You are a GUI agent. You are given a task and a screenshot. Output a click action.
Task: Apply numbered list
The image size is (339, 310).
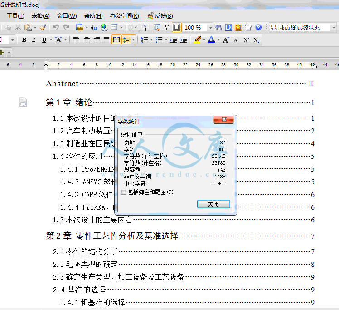click(x=145, y=40)
